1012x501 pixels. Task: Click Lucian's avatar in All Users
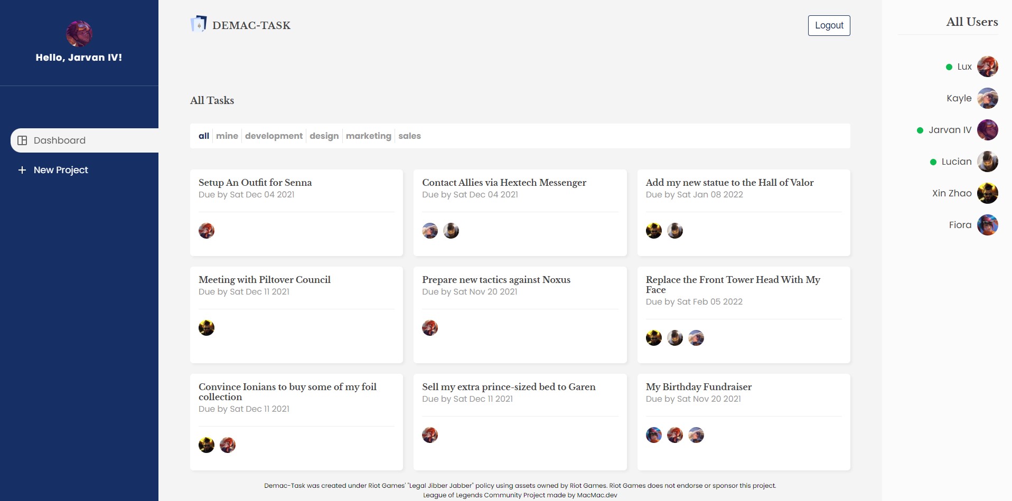987,162
